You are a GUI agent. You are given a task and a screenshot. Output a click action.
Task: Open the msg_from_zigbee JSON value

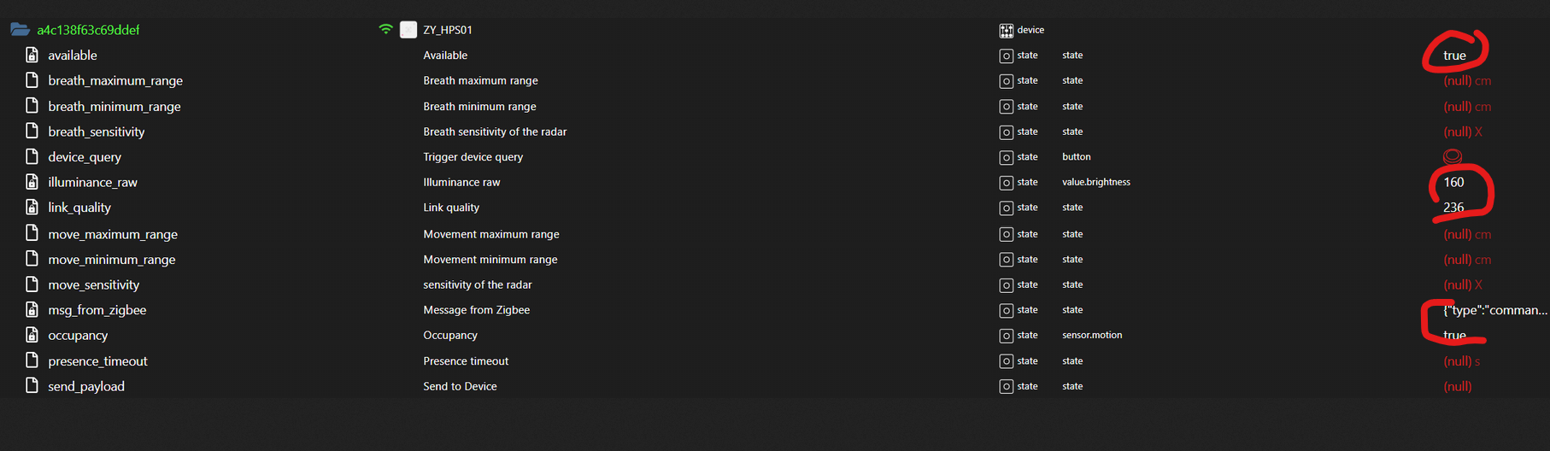point(1494,310)
